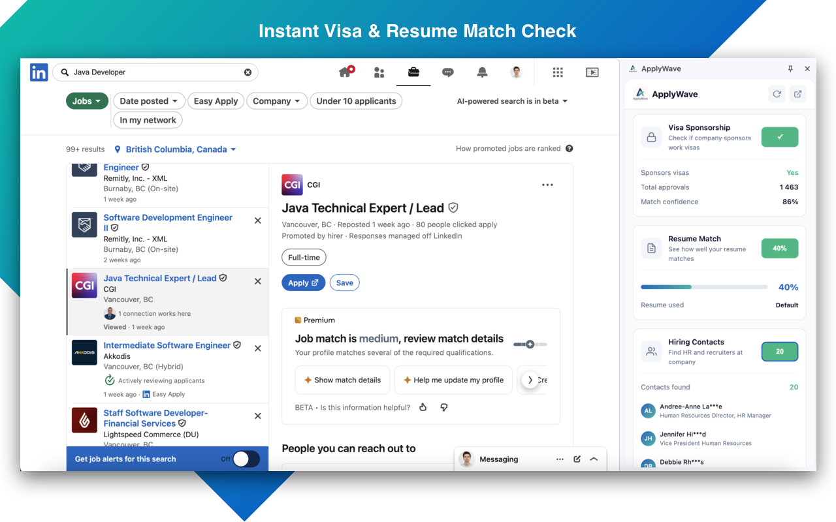Click Help me update my profile

point(453,380)
